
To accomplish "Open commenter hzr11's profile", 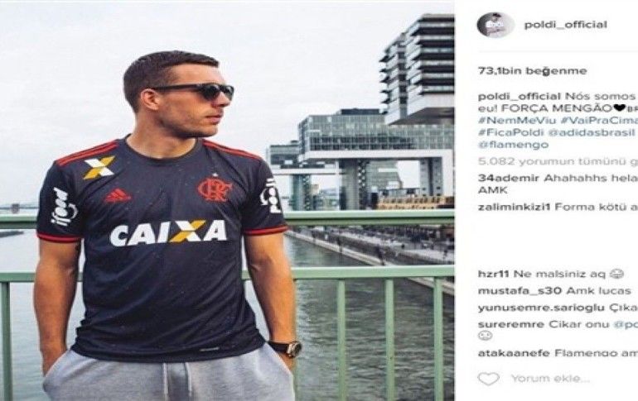I will click(x=494, y=274).
